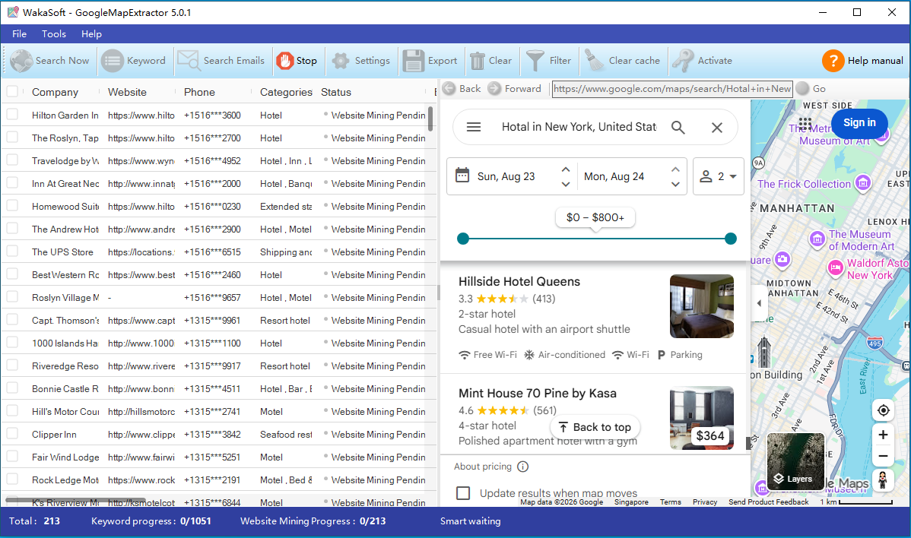Click The Frick Collection museum pin
This screenshot has height=538, width=911.
[x=863, y=183]
